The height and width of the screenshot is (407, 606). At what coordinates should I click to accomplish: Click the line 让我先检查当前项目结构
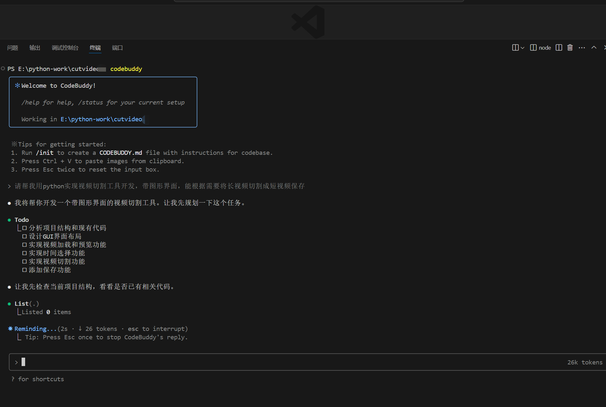coord(95,287)
